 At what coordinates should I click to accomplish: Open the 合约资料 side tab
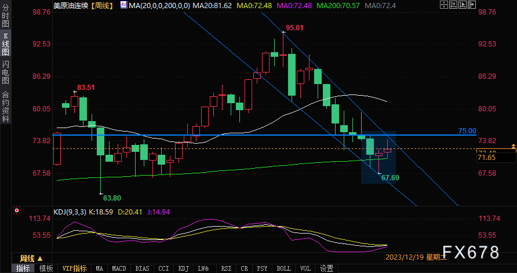(6, 107)
